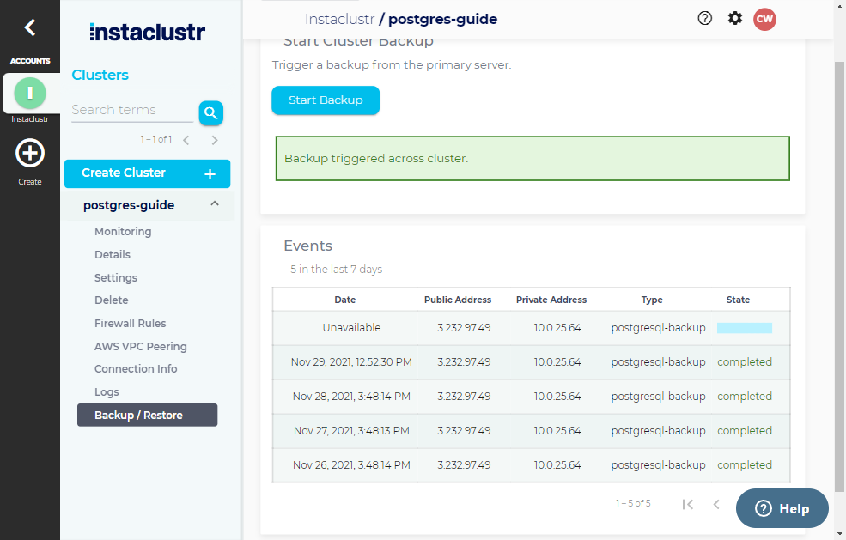Click the Nov 29, 2021, 12:52:30 PM cell

point(351,362)
